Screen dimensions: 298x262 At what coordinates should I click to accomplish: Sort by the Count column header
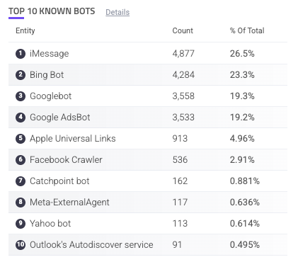(183, 30)
